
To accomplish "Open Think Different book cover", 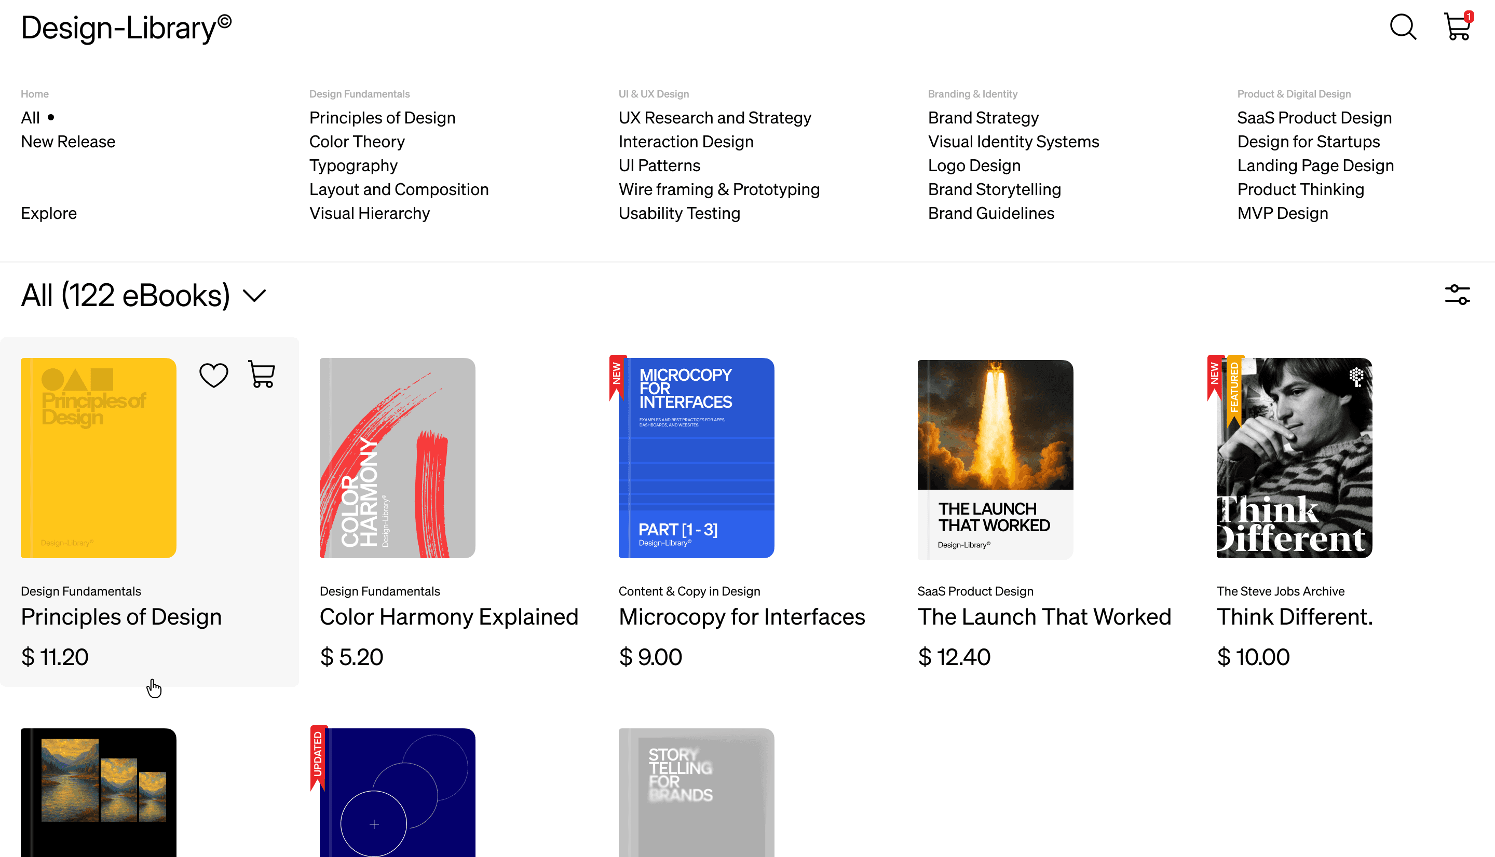I will 1294,458.
